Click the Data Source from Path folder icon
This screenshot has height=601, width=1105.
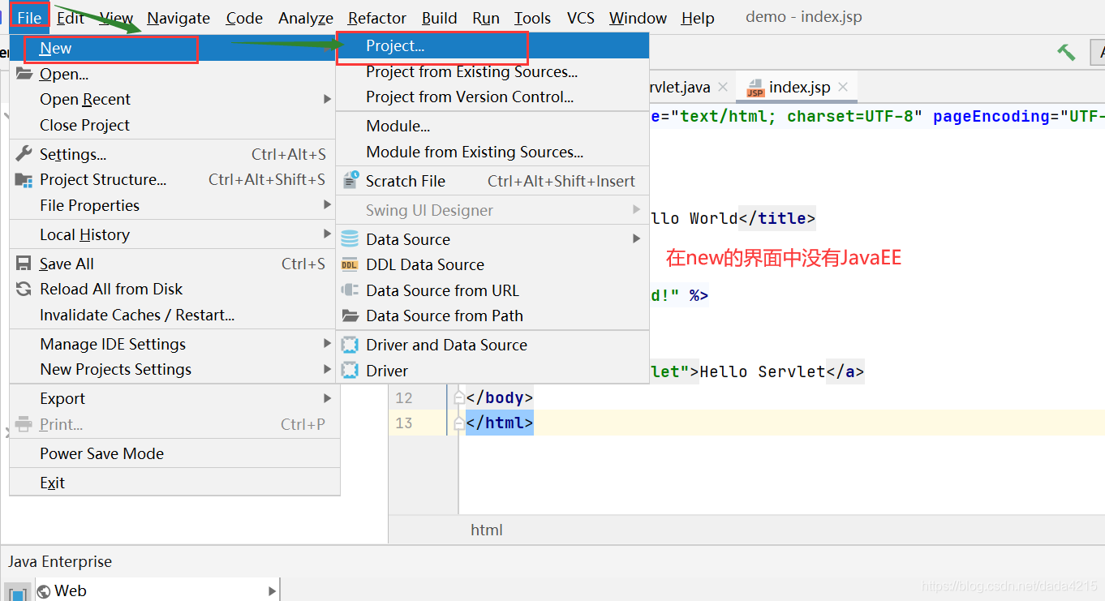[350, 316]
